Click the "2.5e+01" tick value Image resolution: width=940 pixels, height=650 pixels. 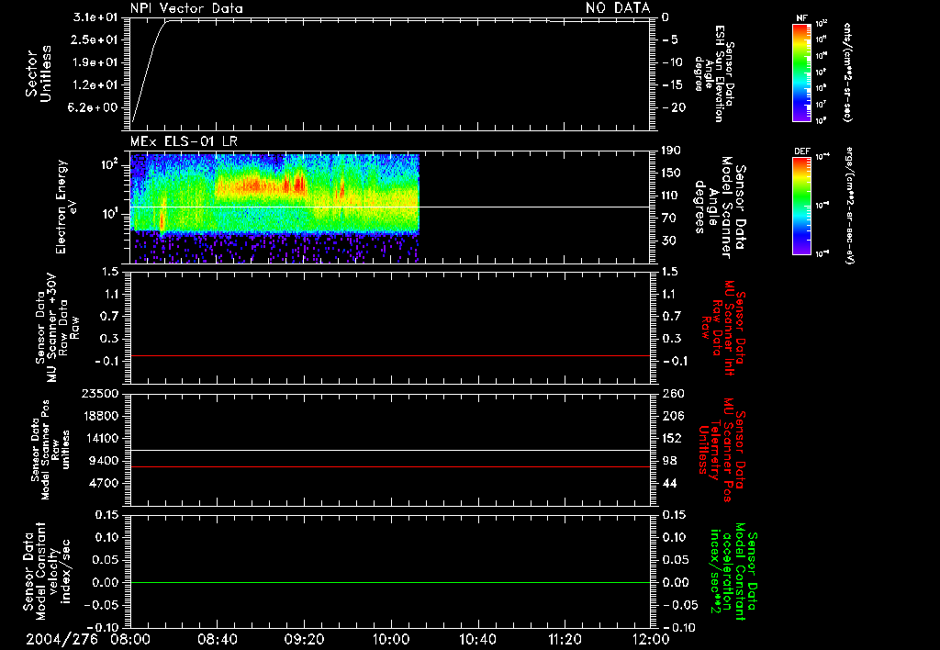pos(95,39)
